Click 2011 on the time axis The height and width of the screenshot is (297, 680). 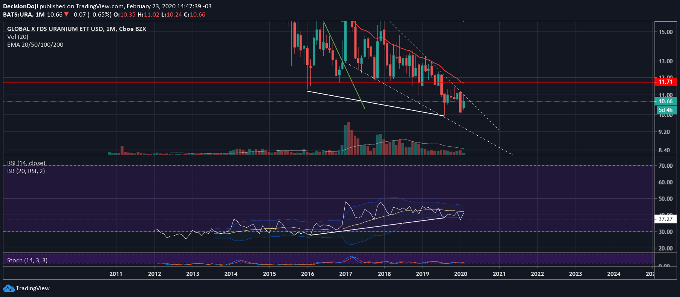coord(116,274)
